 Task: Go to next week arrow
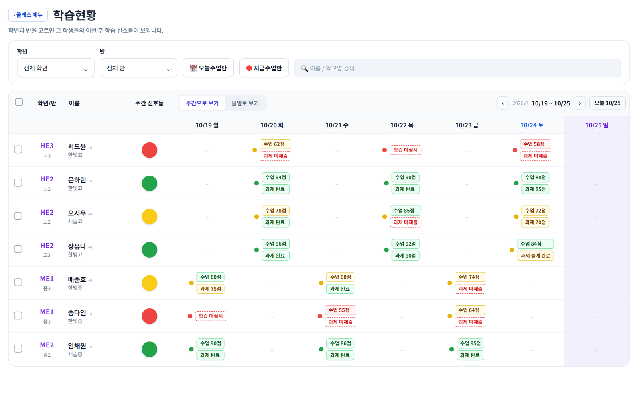click(x=580, y=103)
